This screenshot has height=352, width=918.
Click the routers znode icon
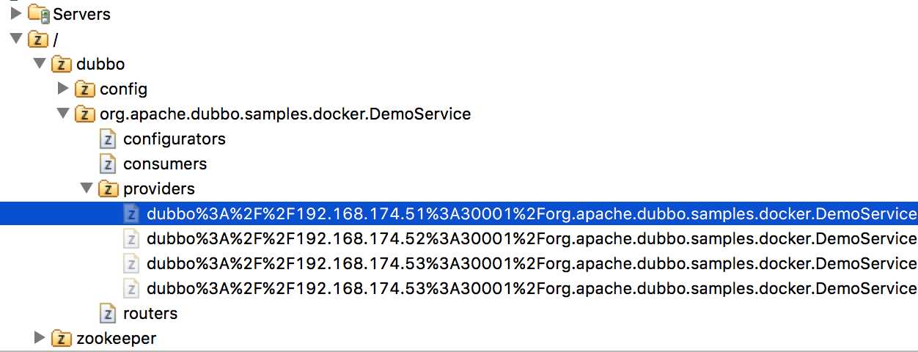108,313
